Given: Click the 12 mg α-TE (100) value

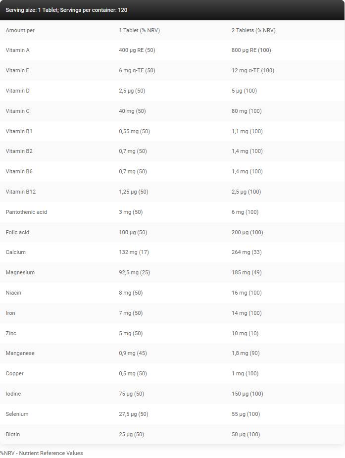Looking at the screenshot, I should [x=252, y=70].
